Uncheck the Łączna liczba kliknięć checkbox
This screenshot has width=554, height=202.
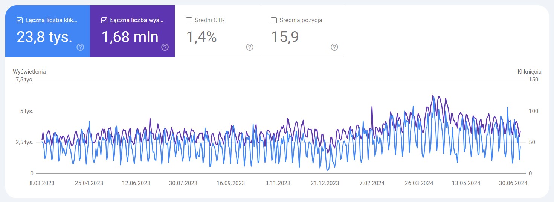coord(20,20)
